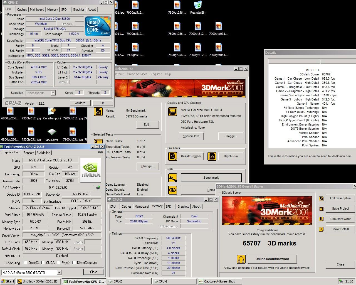Click the save BIOS icon in GPU-Z
356x285 pixels.
tap(98, 188)
